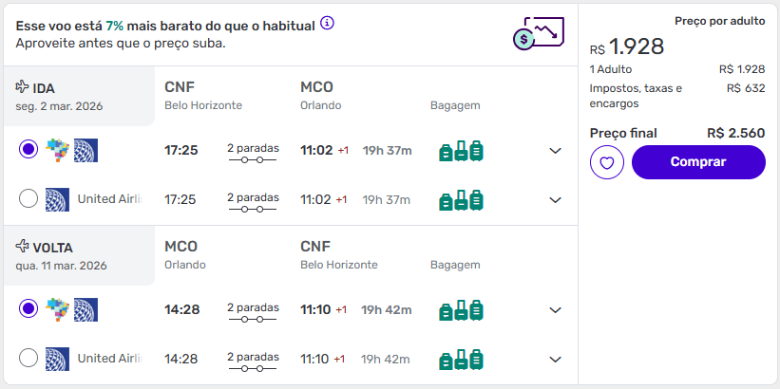
Task: Expand details of first outbound flight
Action: coord(556,151)
